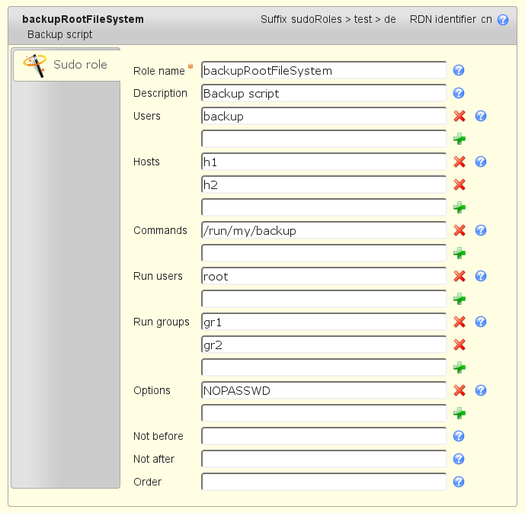
Task: Add another host with plus icon
Action: pos(459,207)
